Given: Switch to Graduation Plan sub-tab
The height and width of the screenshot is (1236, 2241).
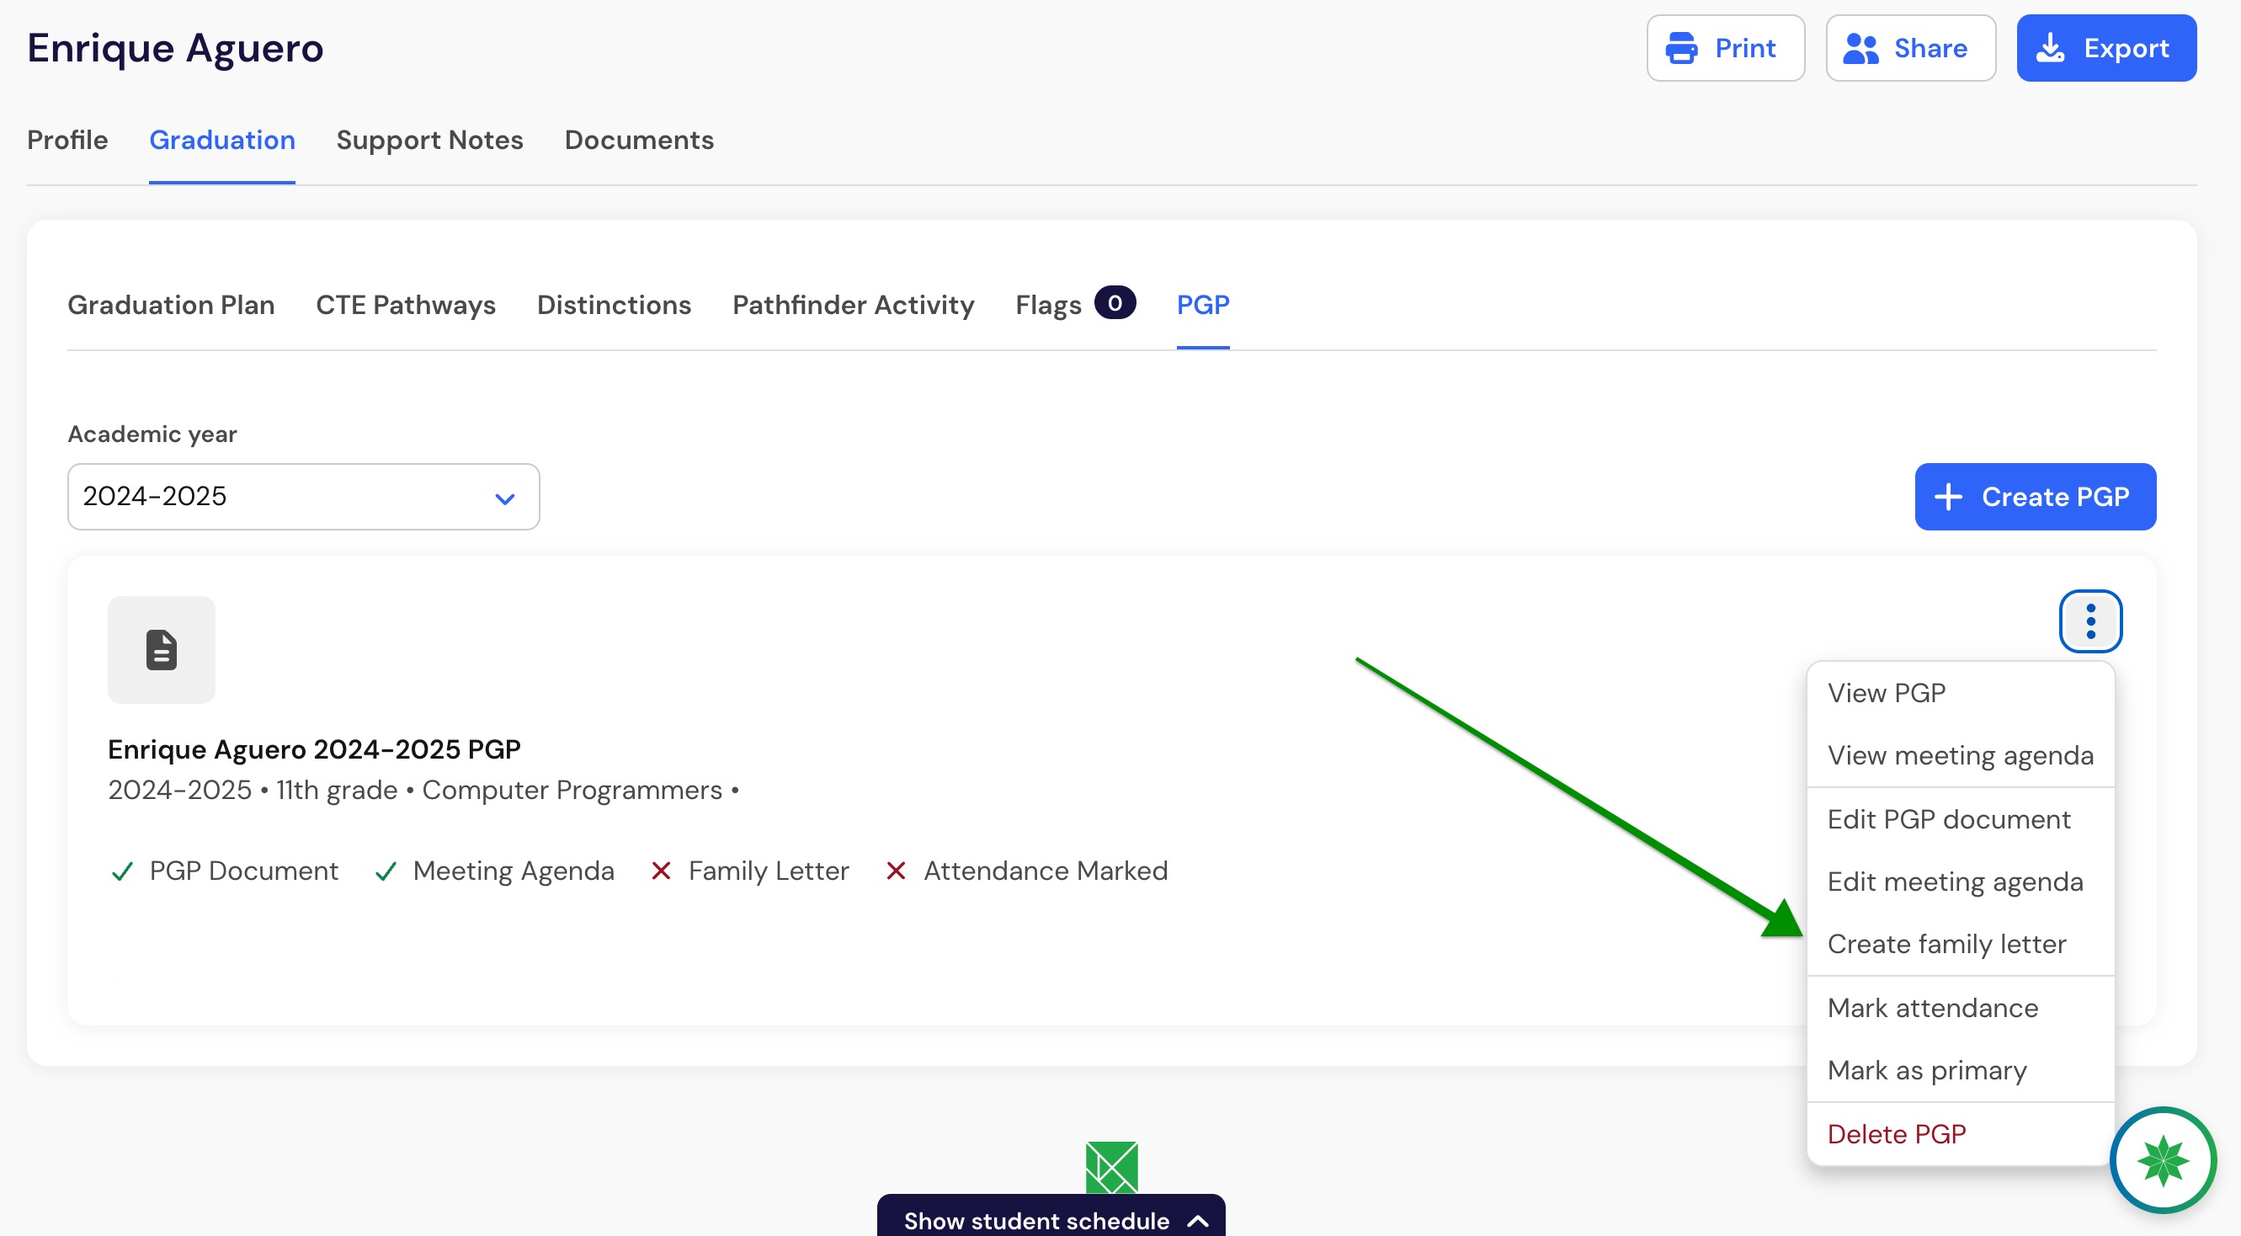Looking at the screenshot, I should (x=172, y=306).
